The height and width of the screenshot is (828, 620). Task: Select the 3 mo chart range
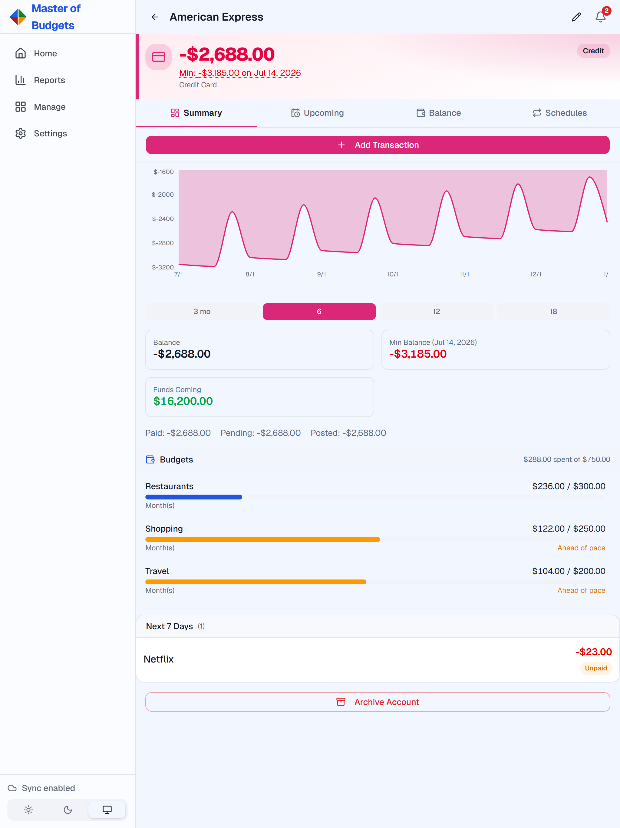click(x=202, y=312)
